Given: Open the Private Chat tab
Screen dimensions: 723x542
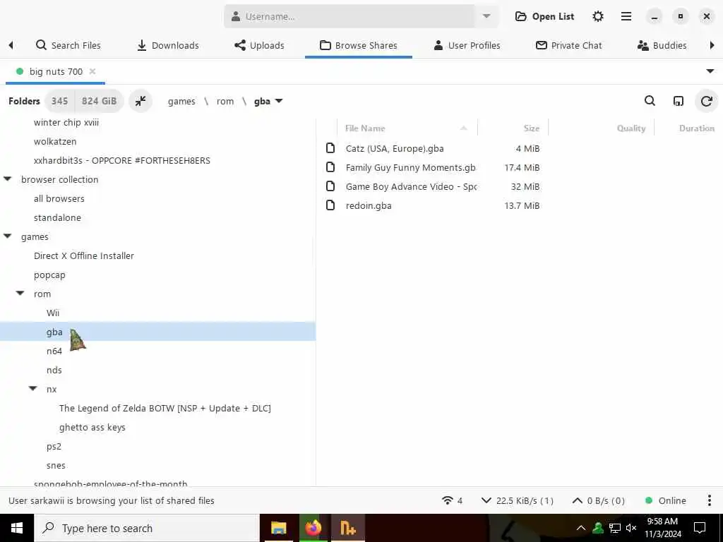Looking at the screenshot, I should tap(568, 45).
